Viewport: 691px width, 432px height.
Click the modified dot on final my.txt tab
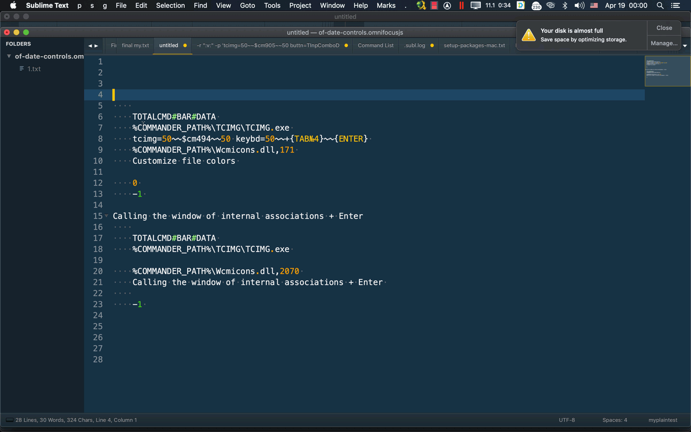(x=151, y=45)
